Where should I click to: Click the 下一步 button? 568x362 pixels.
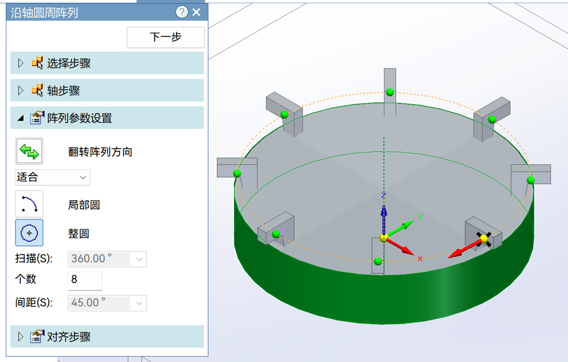(x=165, y=37)
